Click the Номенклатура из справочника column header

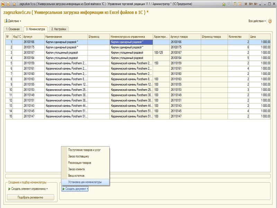131,37
